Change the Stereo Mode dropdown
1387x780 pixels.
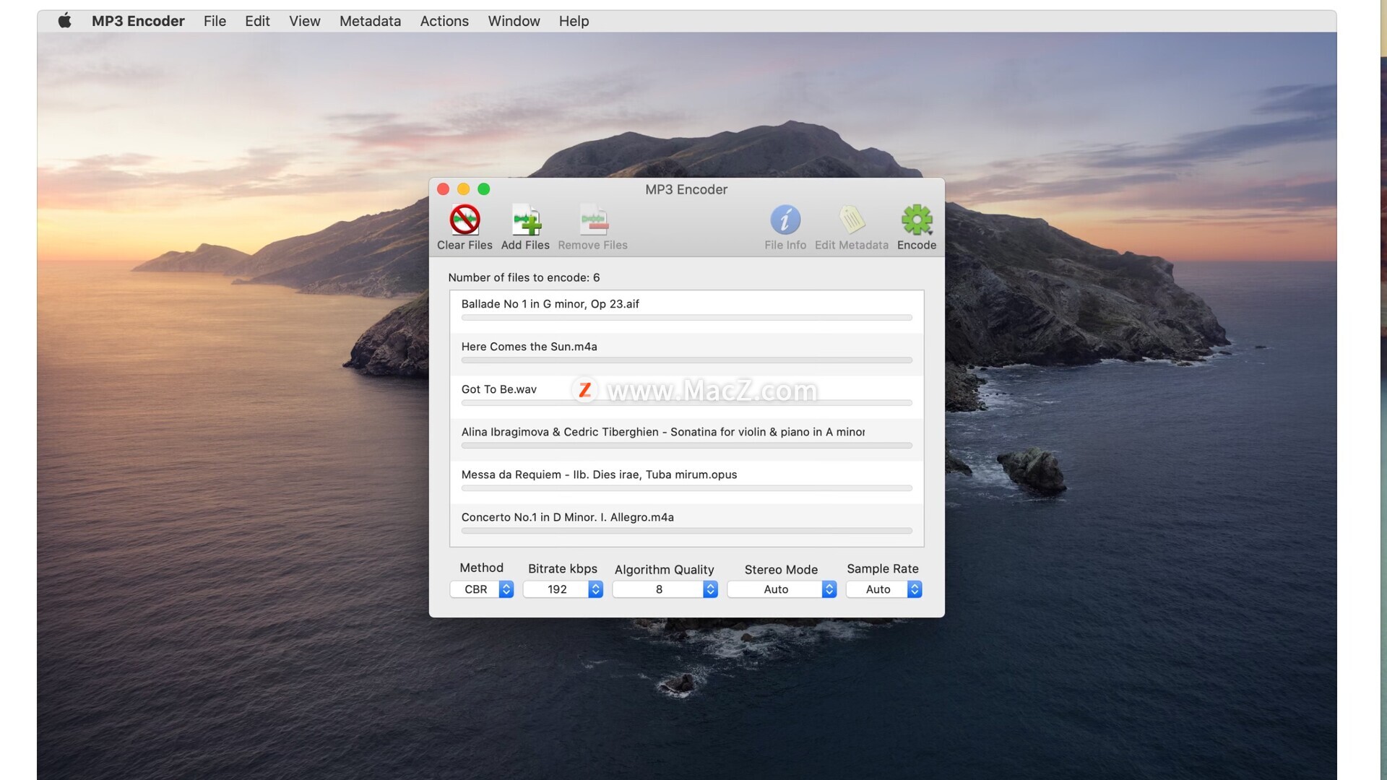click(781, 589)
